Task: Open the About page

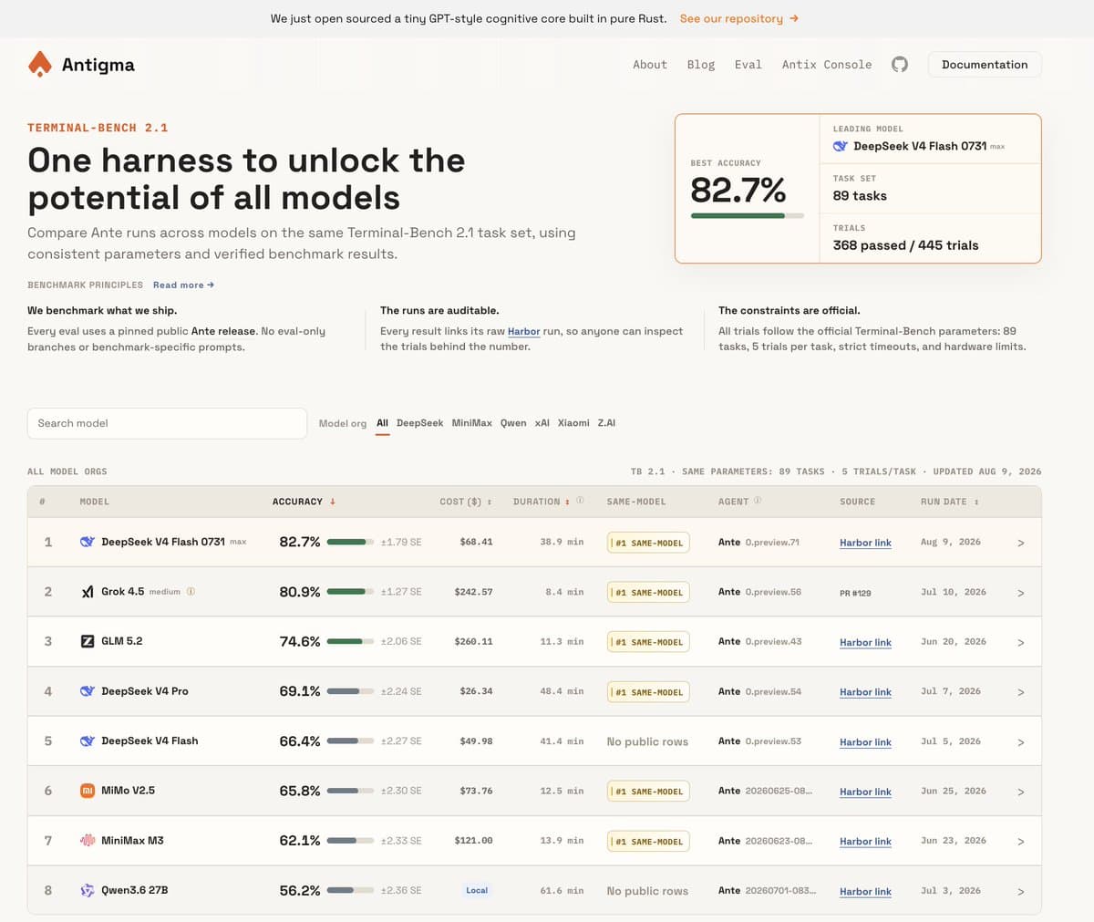Action: pos(650,65)
